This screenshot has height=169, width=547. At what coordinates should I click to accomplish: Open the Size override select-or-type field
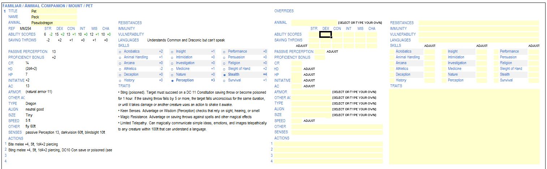(311, 115)
